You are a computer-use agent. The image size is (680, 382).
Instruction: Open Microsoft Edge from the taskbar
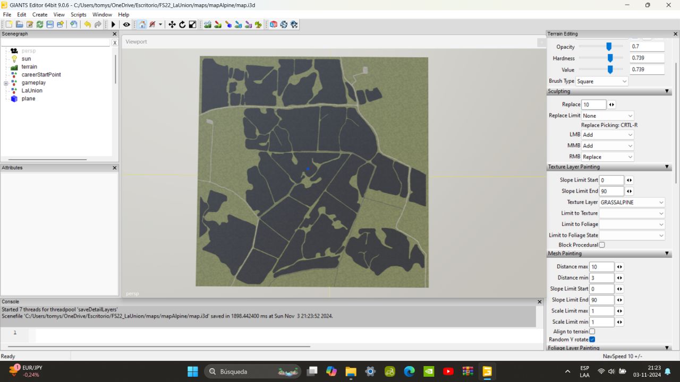click(x=409, y=371)
